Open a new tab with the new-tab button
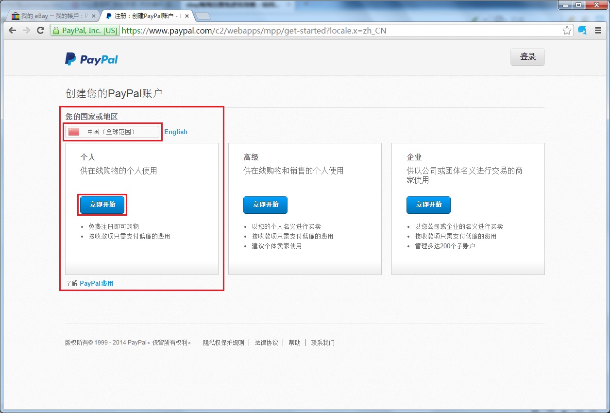Viewport: 610px width, 413px height. 203,16
